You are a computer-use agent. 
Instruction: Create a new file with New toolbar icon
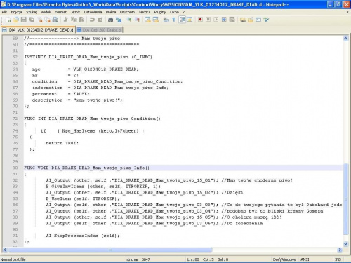pos(8,20)
